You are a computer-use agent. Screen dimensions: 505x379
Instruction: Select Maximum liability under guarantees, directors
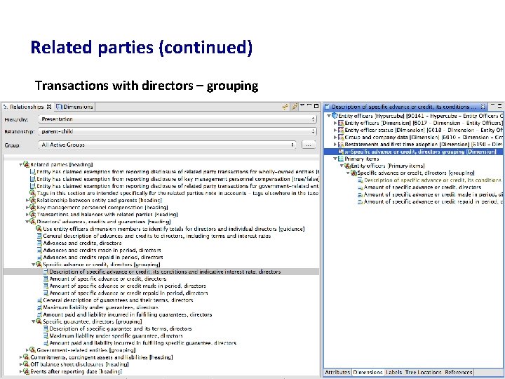coord(100,307)
